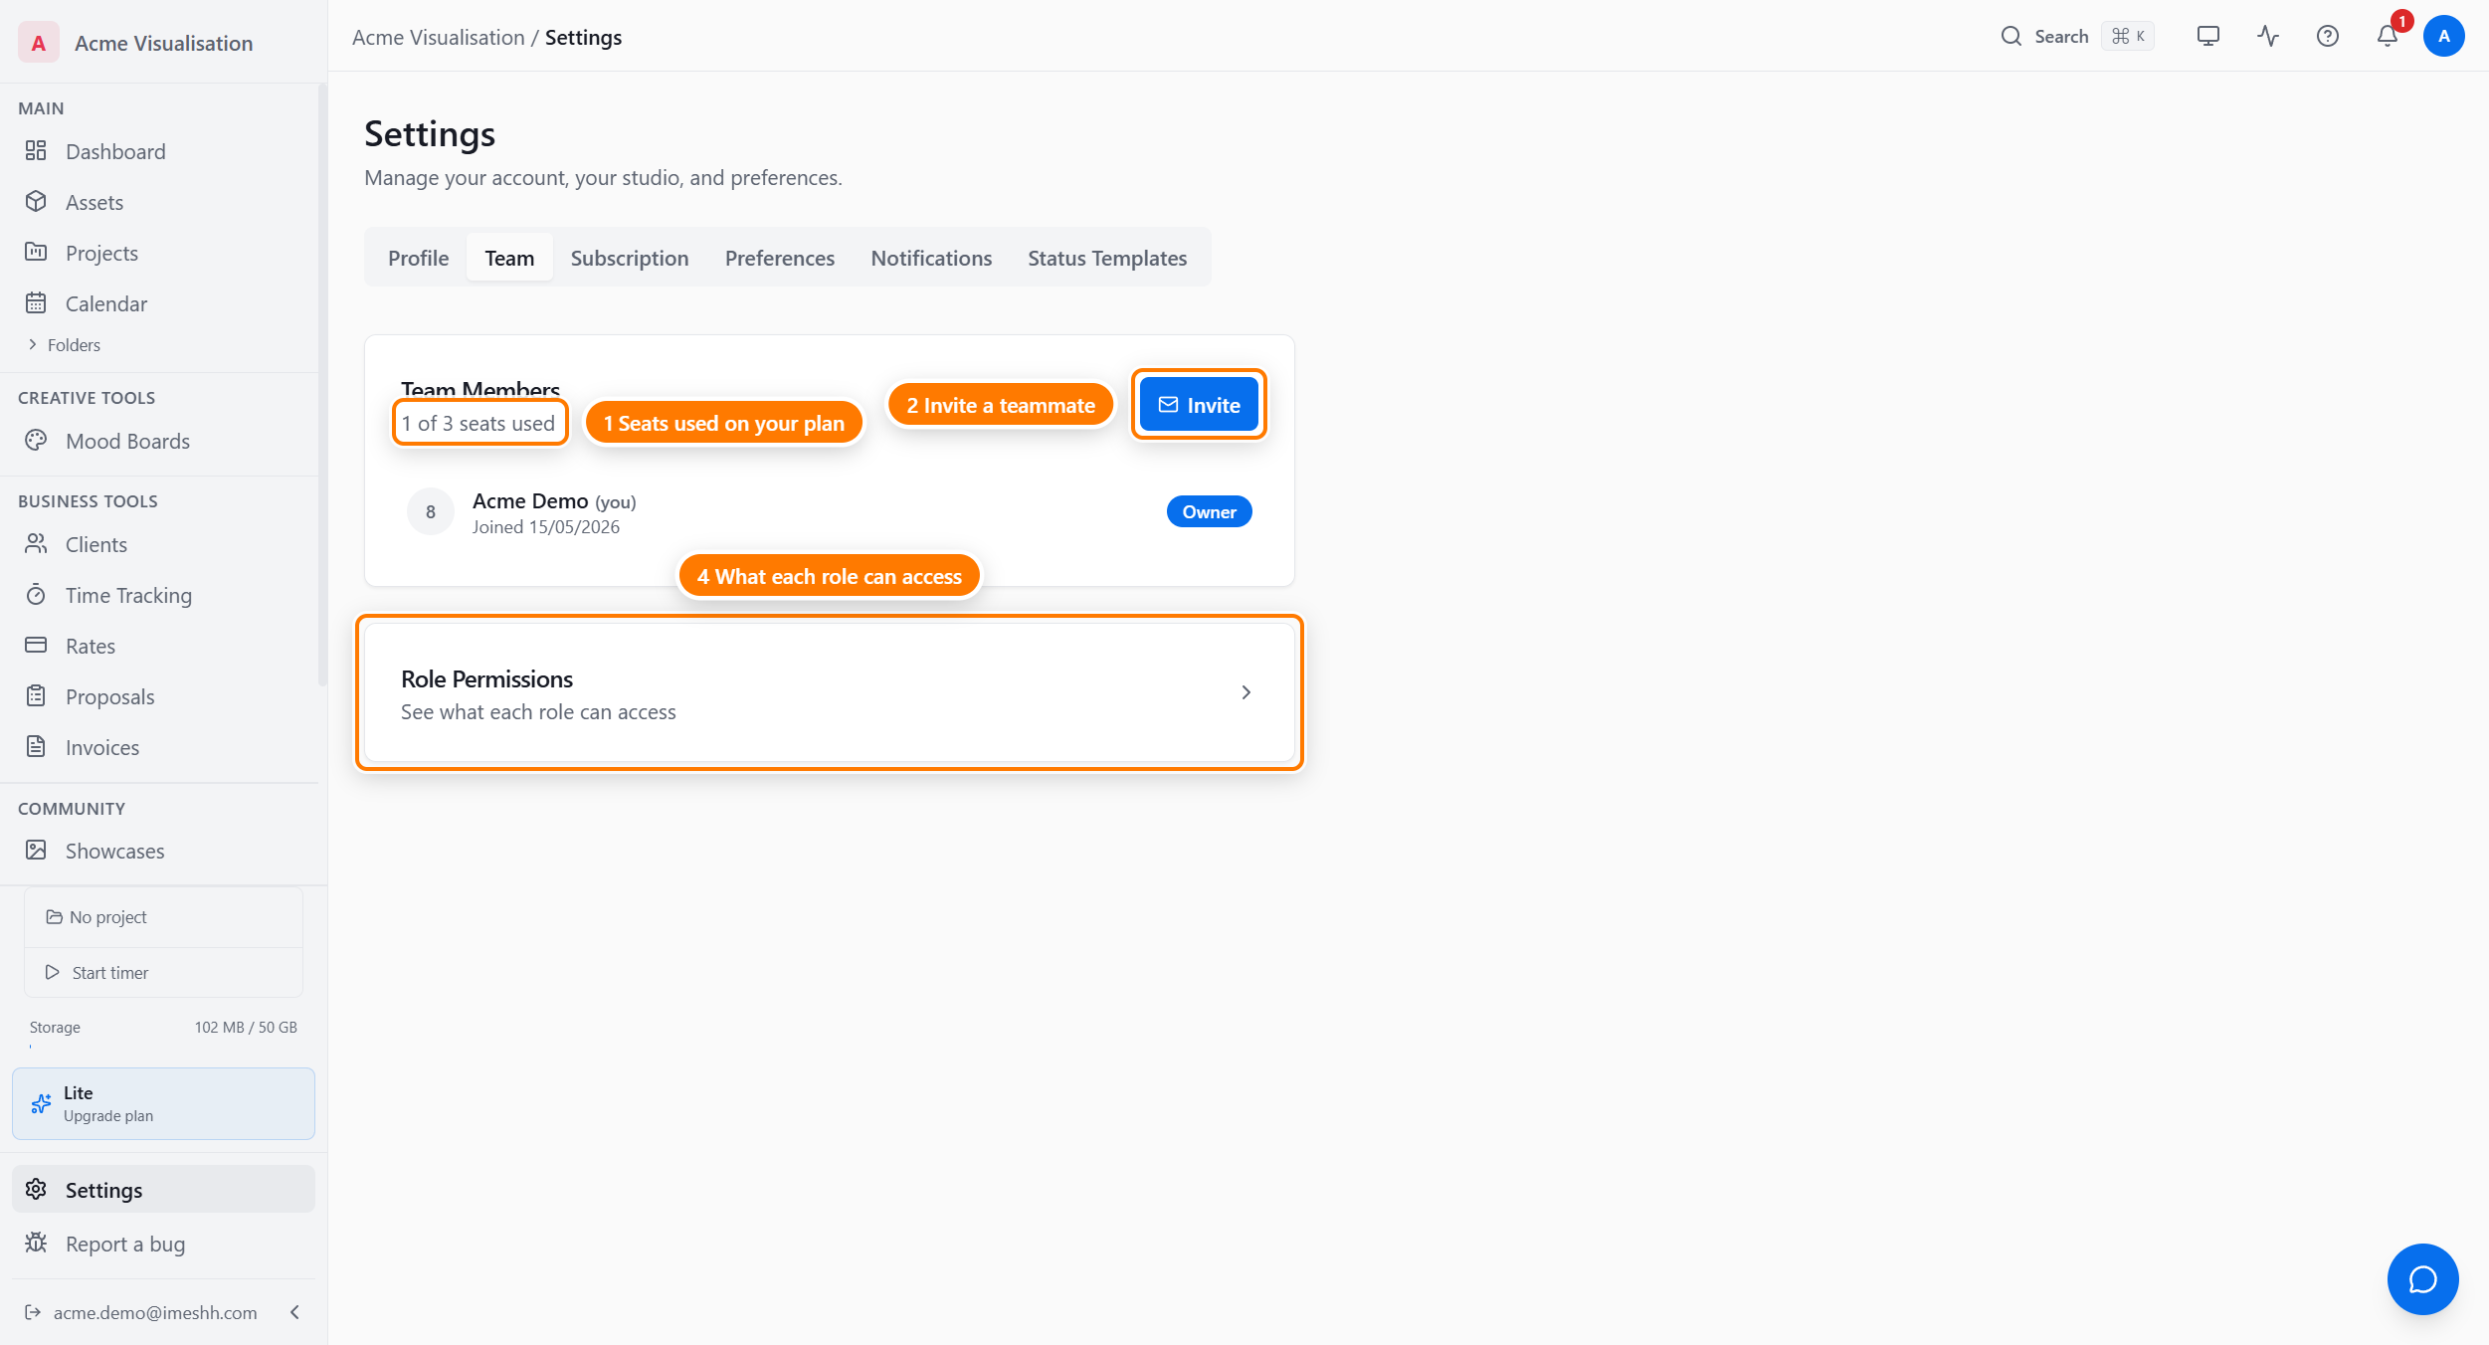Click "Joined 15/05/2026" text
2489x1345 pixels.
tap(546, 527)
